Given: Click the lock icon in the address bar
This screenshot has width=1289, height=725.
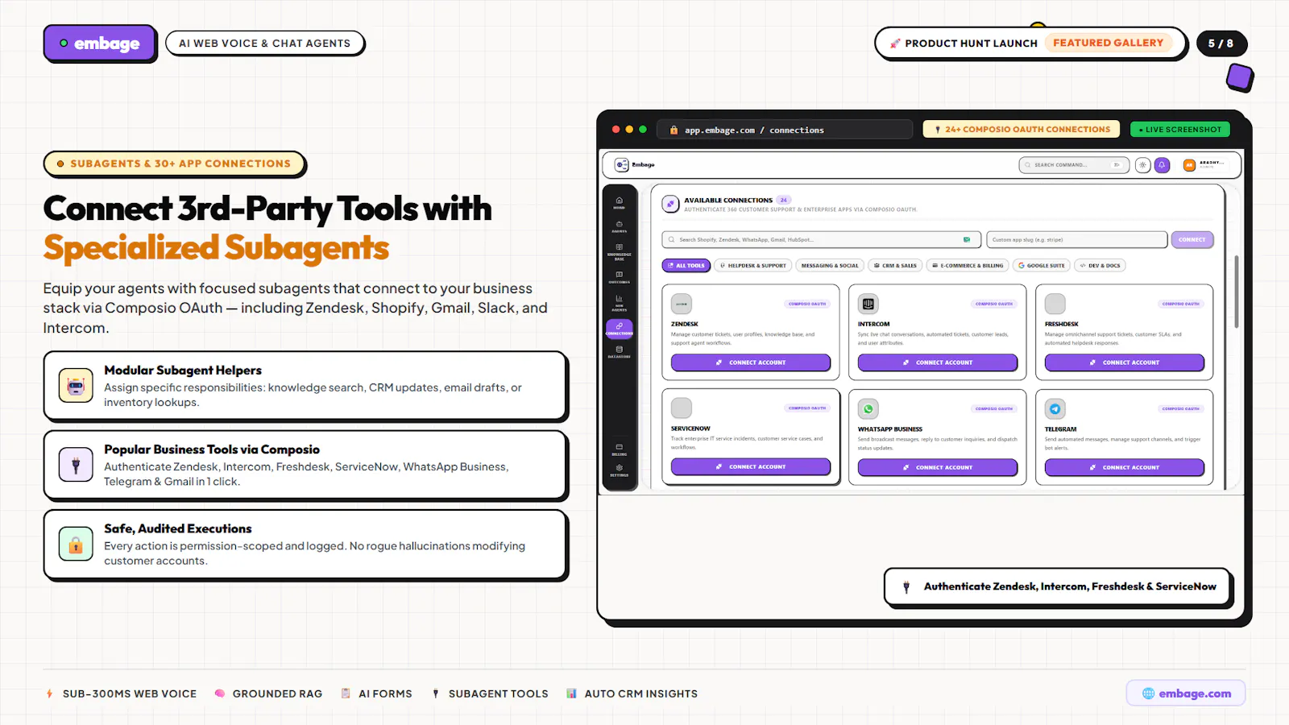Looking at the screenshot, I should [x=674, y=130].
